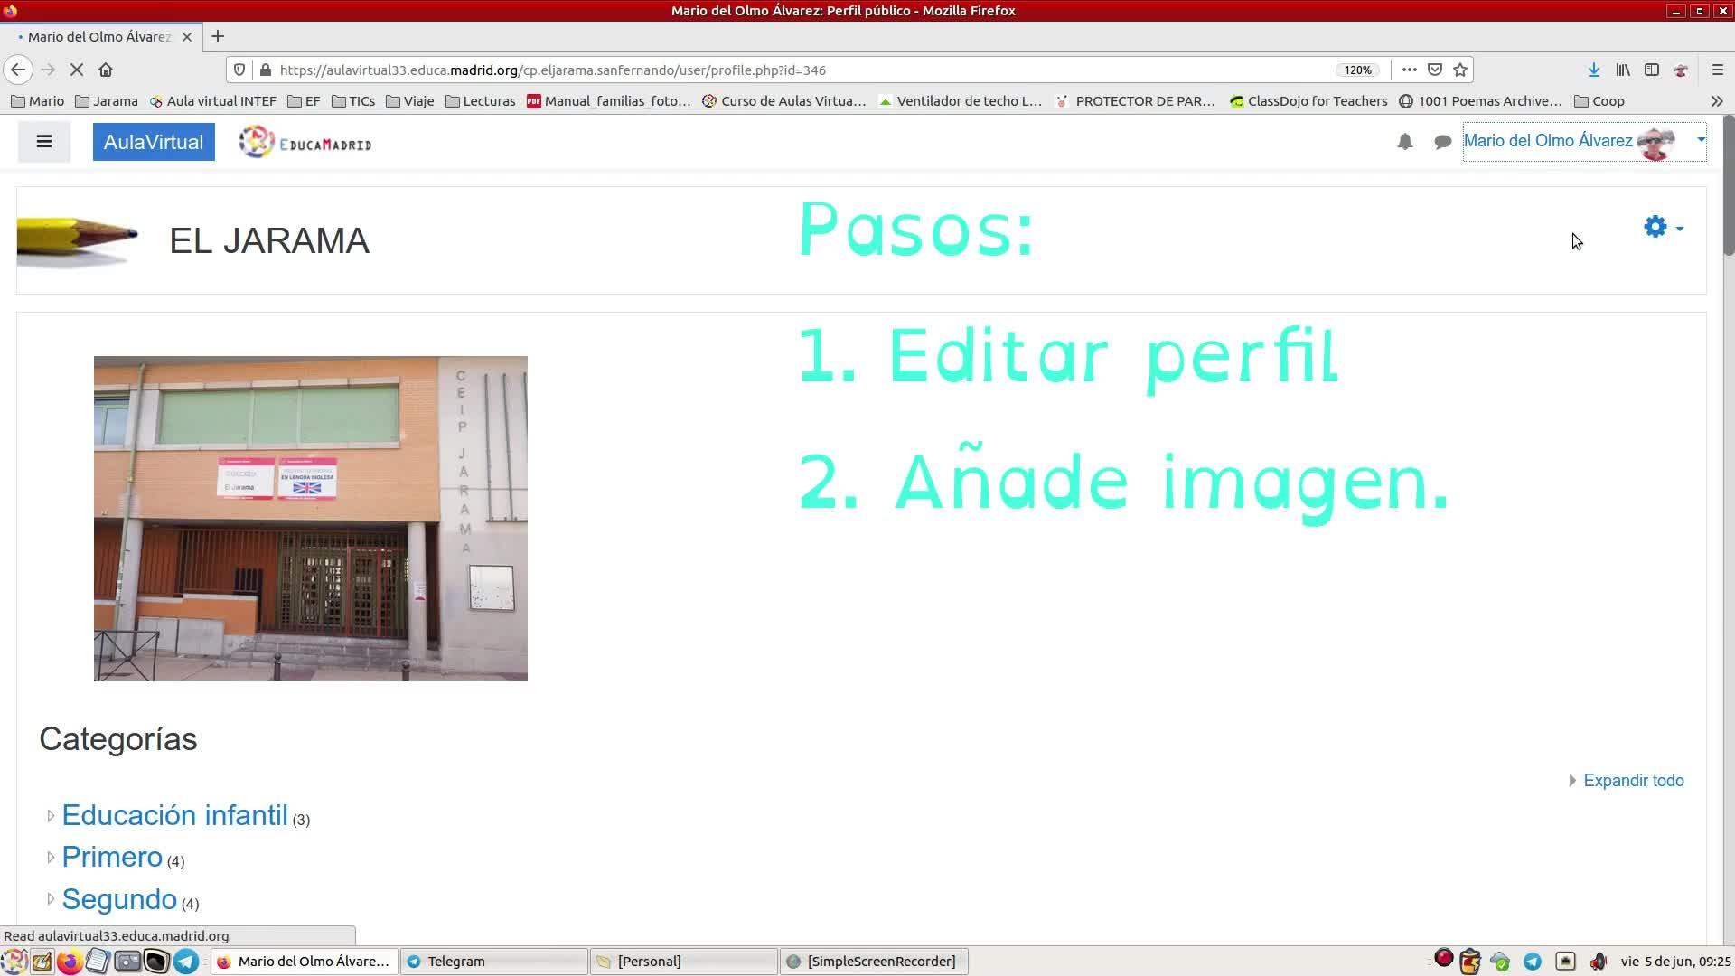Open Firefox library icon
This screenshot has height=976, width=1735.
(x=1623, y=70)
